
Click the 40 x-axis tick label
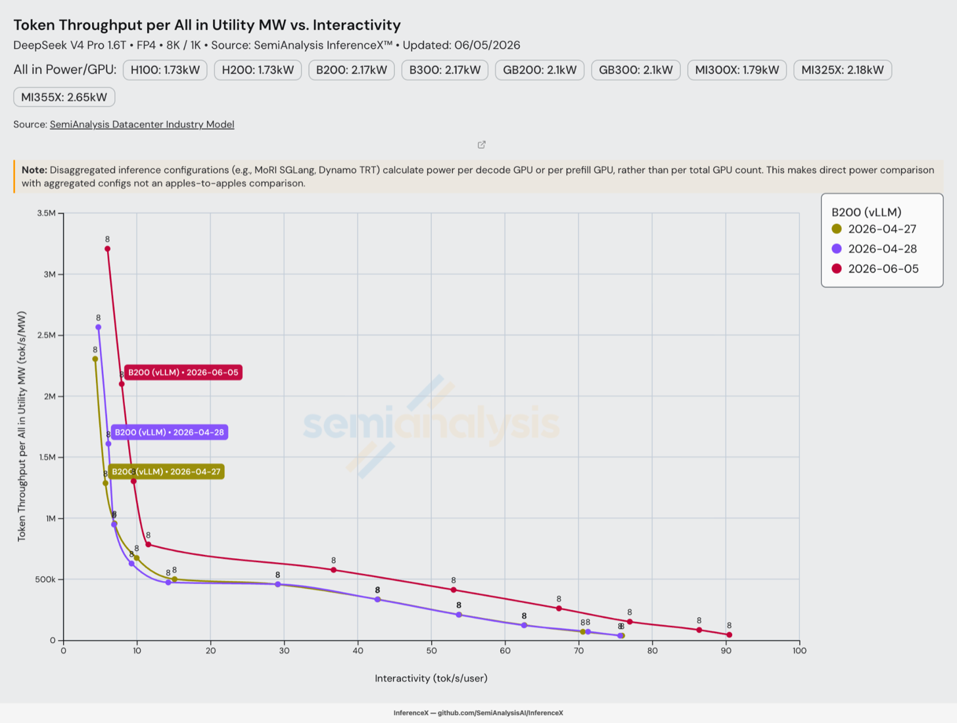pos(358,651)
